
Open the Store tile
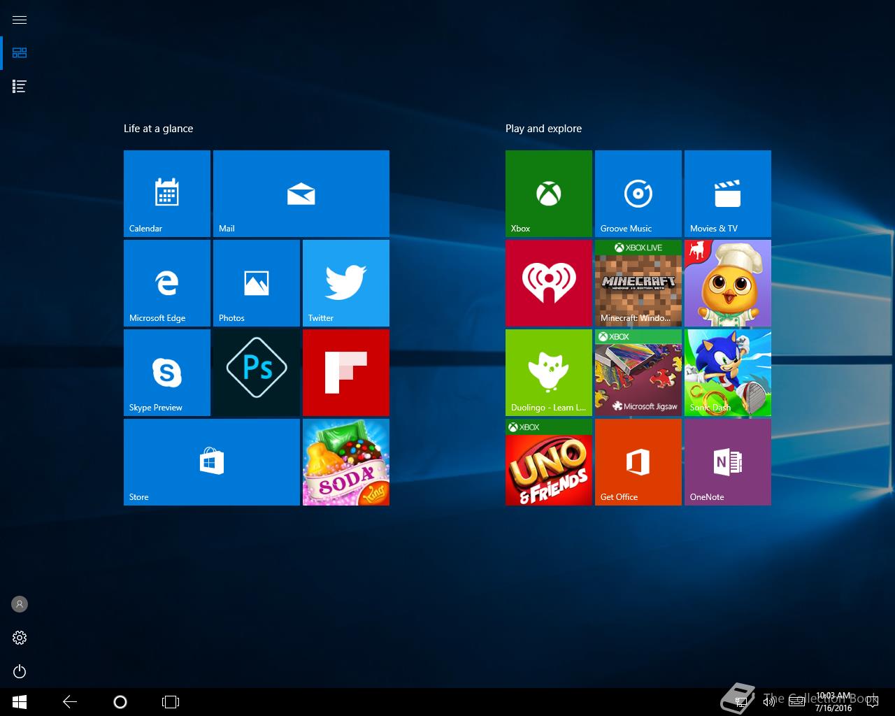pos(212,462)
